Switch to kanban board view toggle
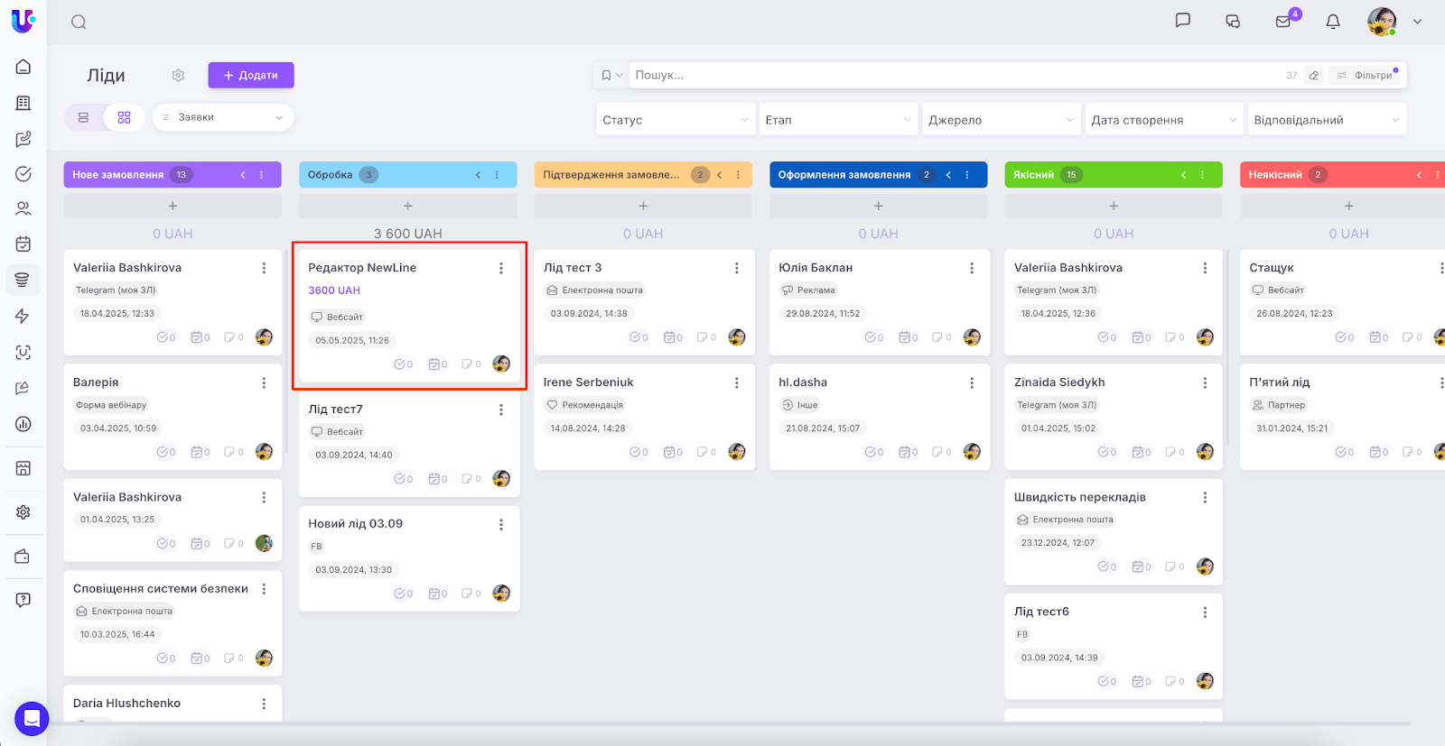 tap(124, 117)
